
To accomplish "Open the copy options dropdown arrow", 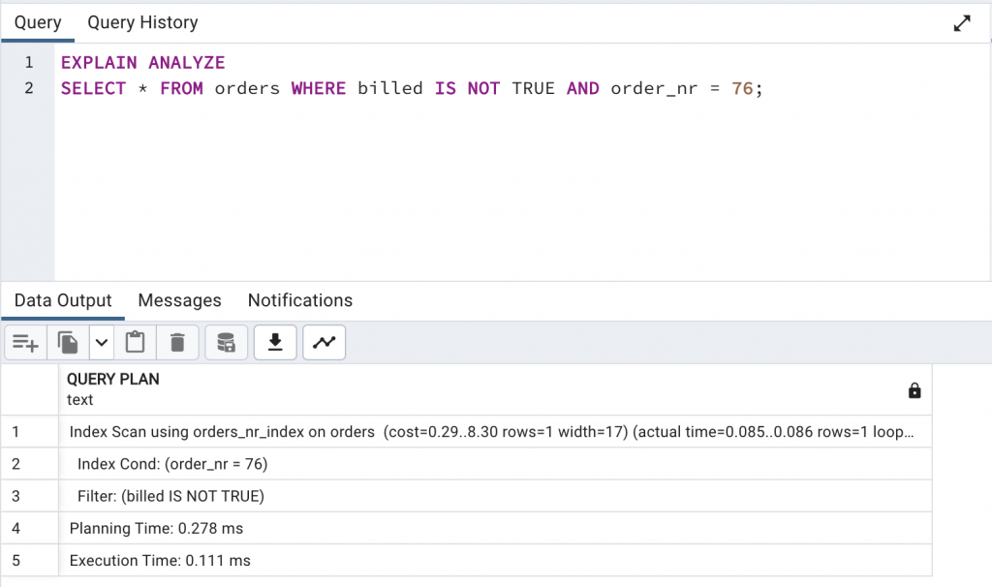I will click(x=101, y=343).
